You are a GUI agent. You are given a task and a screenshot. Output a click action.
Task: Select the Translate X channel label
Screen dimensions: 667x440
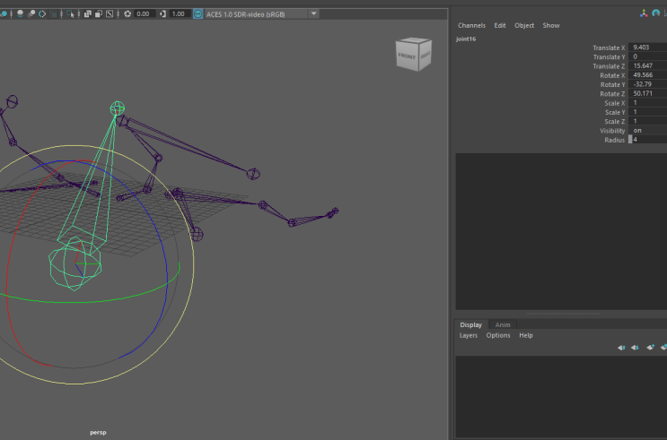click(x=609, y=48)
